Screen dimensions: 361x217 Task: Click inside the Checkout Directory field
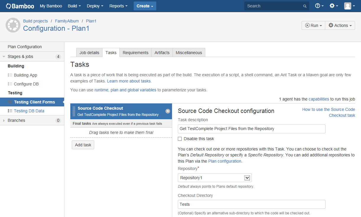coord(251,204)
